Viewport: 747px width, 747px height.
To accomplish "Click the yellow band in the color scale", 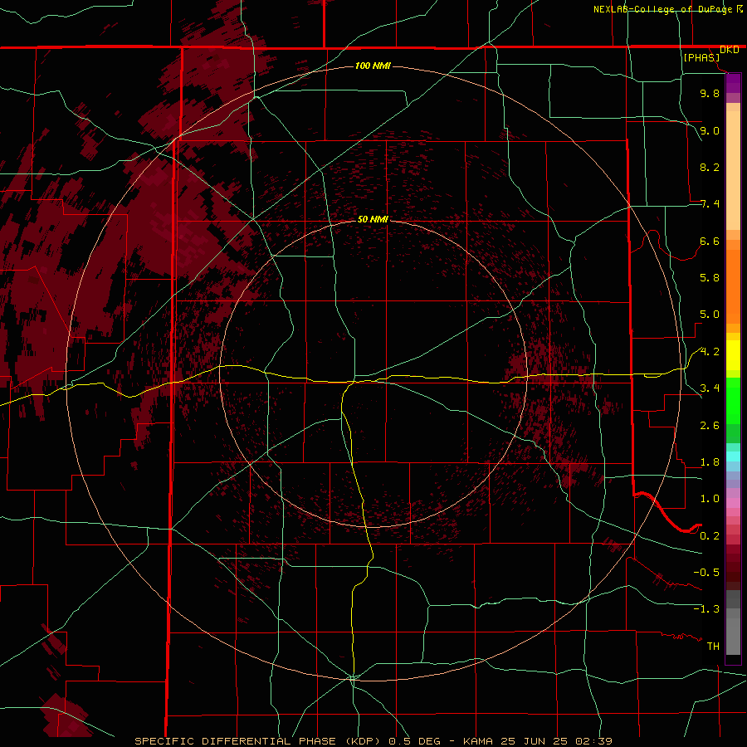I will pyautogui.click(x=733, y=355).
